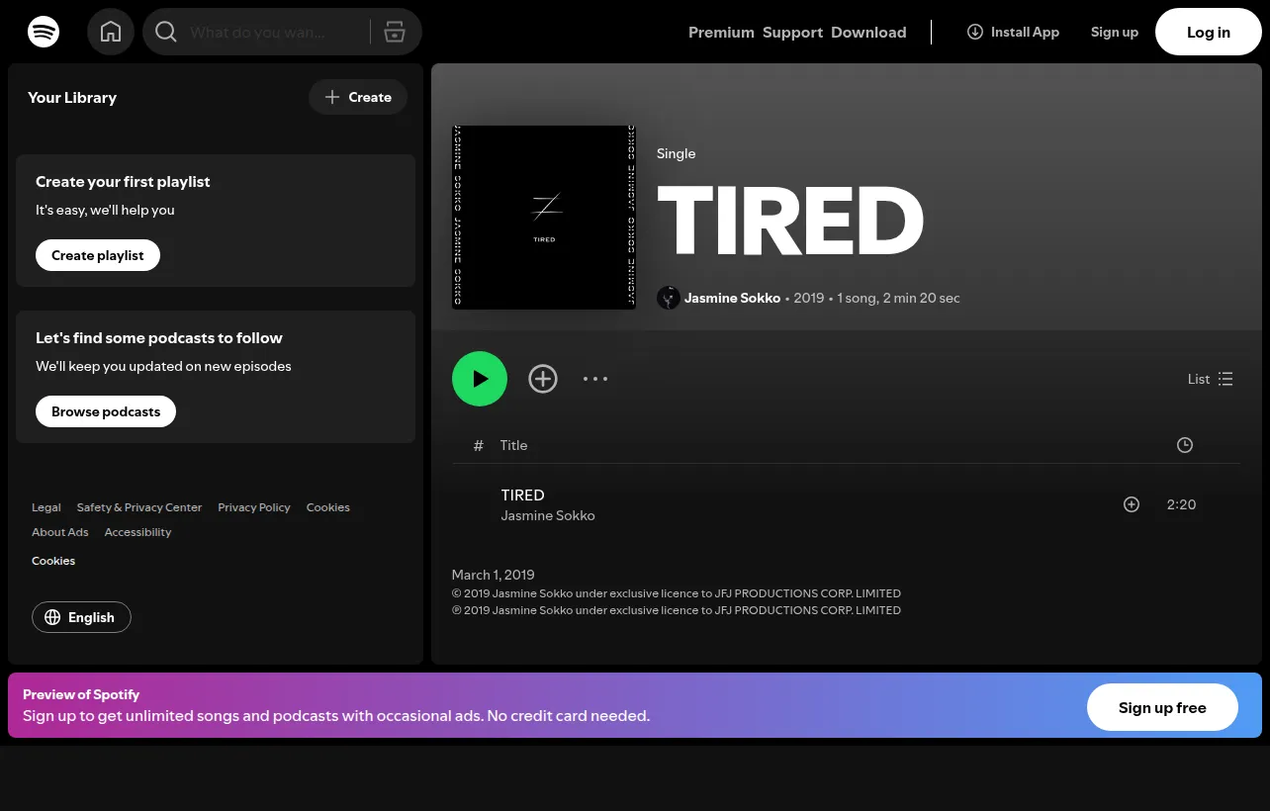This screenshot has height=811, width=1270.
Task: Click Jasmine Sokko artist avatar
Action: (669, 298)
